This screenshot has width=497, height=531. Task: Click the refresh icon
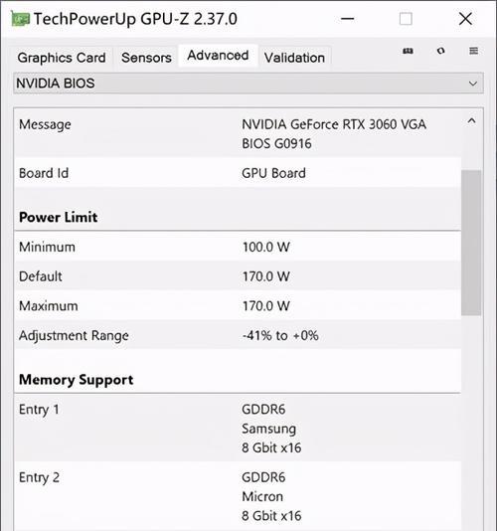pos(440,51)
